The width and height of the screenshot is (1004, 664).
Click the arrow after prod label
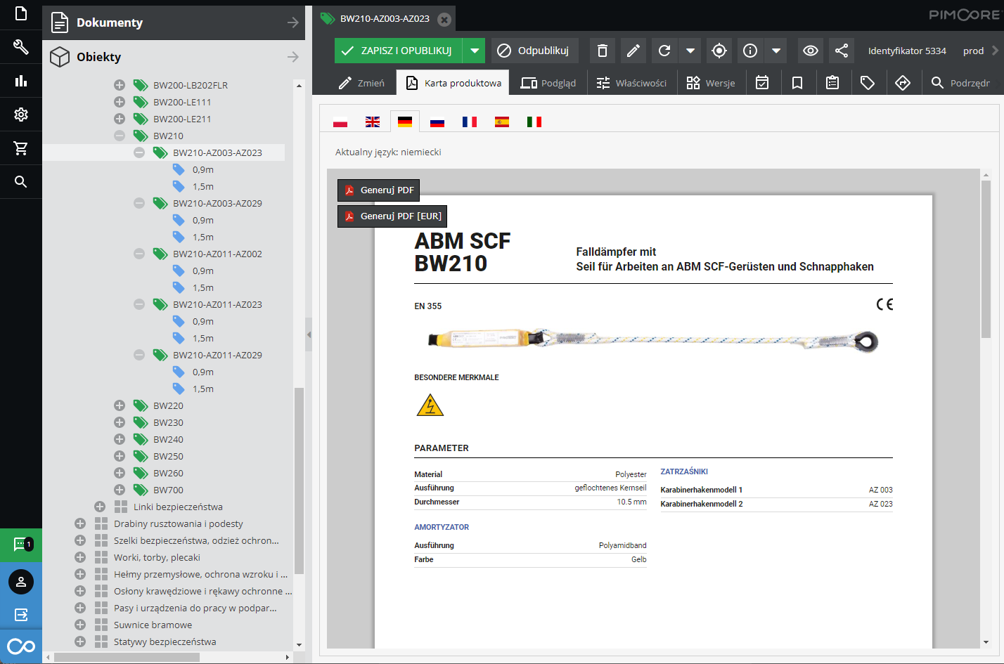995,51
